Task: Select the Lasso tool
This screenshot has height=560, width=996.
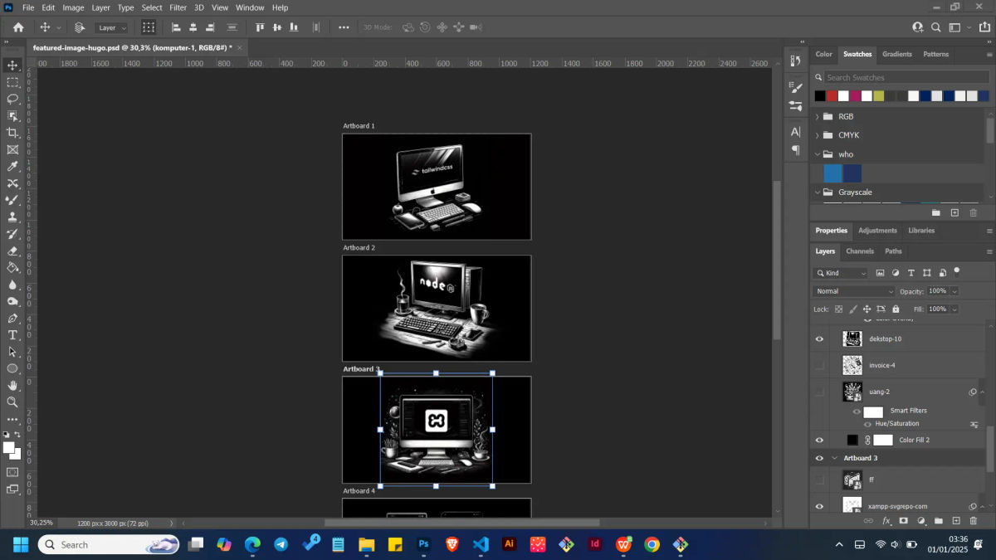Action: tap(12, 99)
